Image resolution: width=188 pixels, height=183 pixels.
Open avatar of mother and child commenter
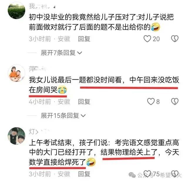pyautogui.click(x=16, y=73)
